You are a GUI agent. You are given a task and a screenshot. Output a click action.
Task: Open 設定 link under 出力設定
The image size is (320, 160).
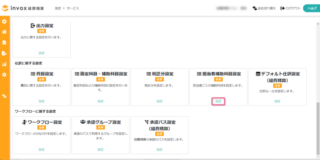click(42, 53)
